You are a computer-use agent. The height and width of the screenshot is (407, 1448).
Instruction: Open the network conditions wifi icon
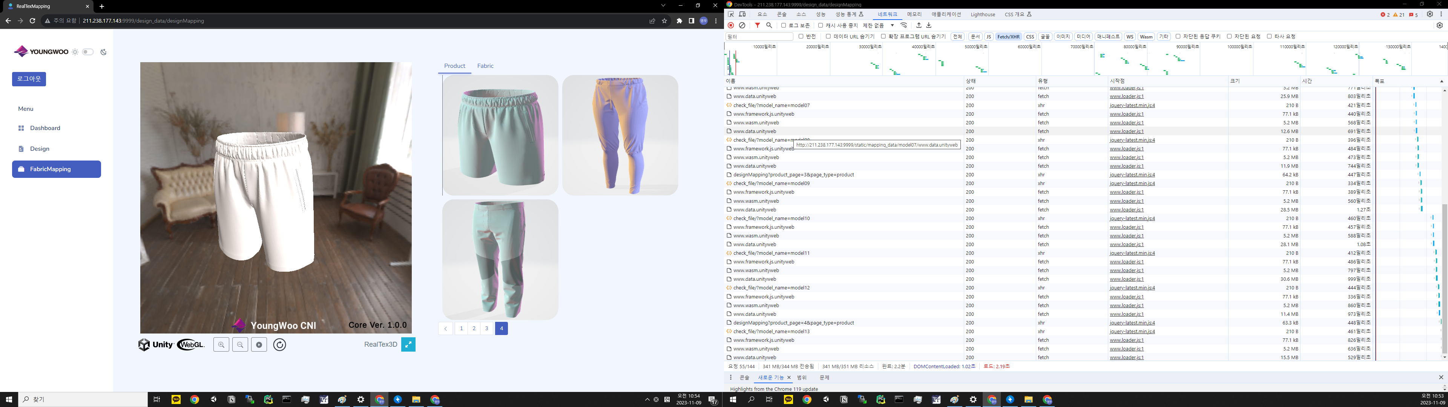point(904,25)
